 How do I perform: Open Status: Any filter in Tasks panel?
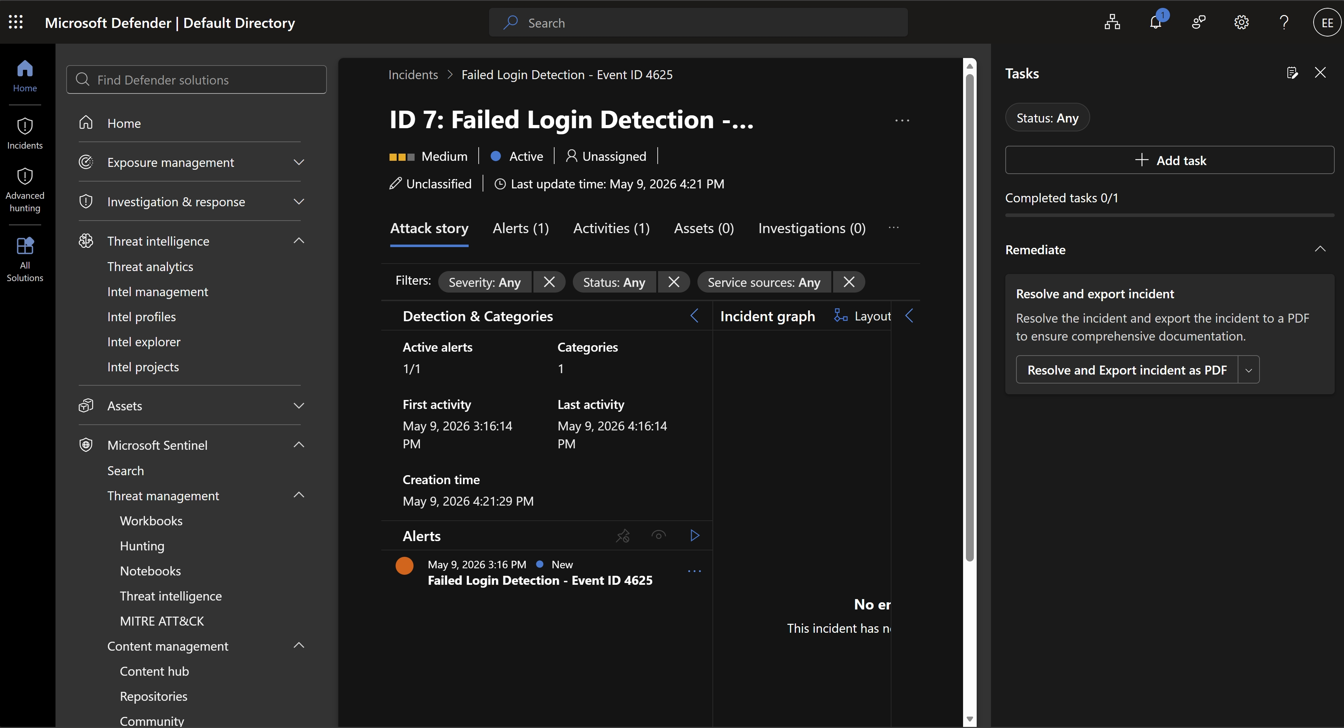[x=1047, y=117]
